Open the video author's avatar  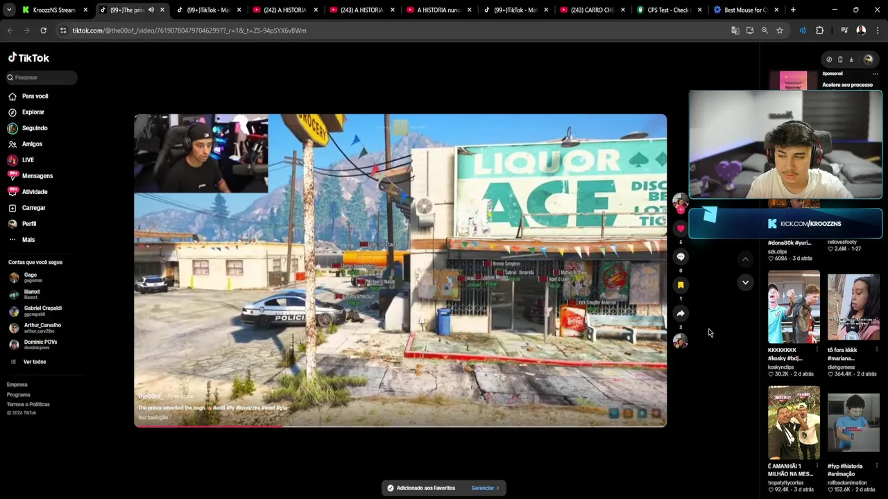pyautogui.click(x=680, y=200)
